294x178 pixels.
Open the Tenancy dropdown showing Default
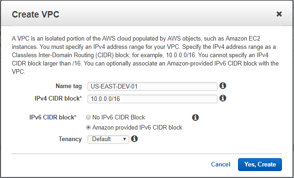[x=108, y=139]
